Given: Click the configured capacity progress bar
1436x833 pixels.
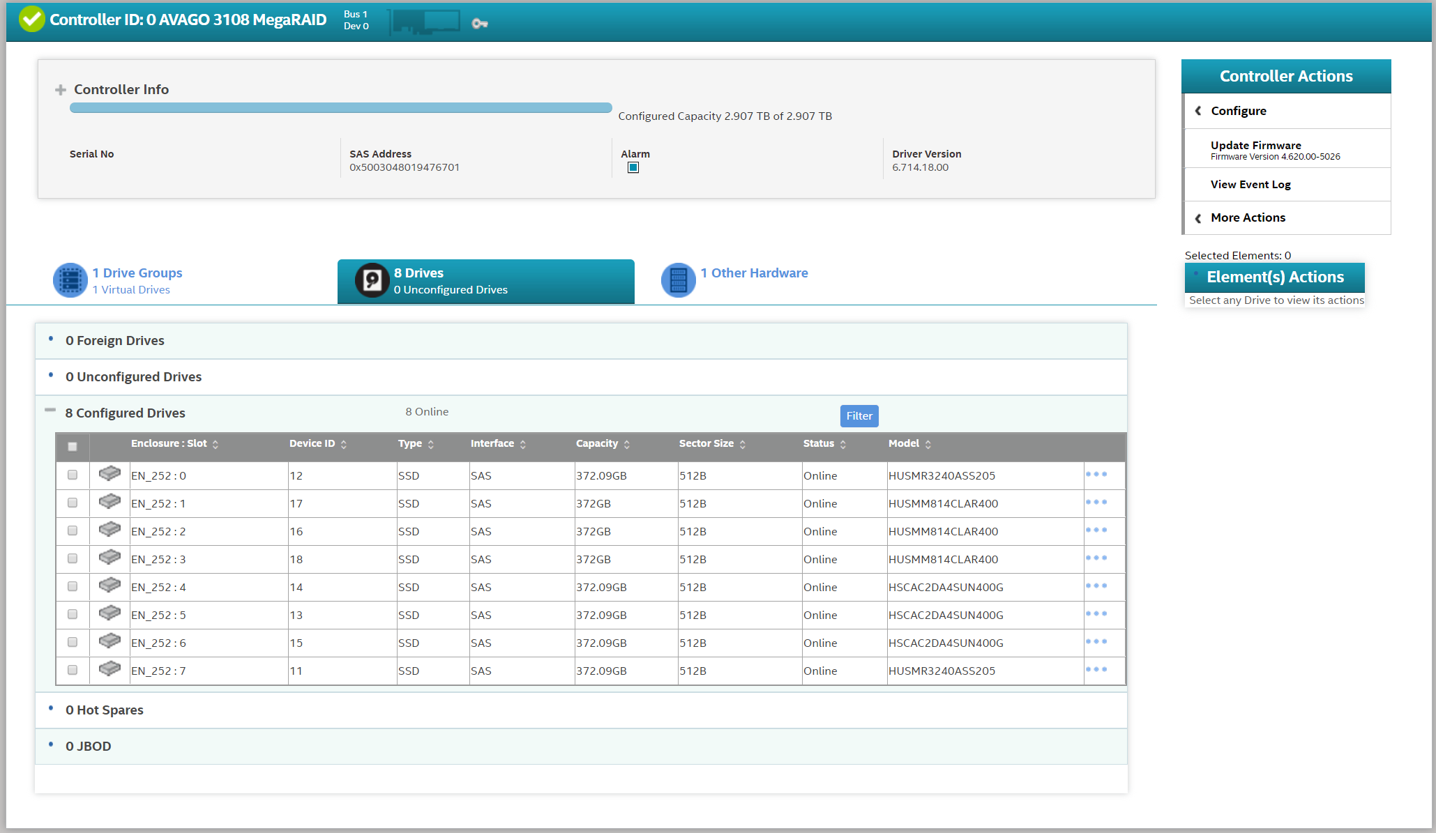Looking at the screenshot, I should (x=341, y=108).
